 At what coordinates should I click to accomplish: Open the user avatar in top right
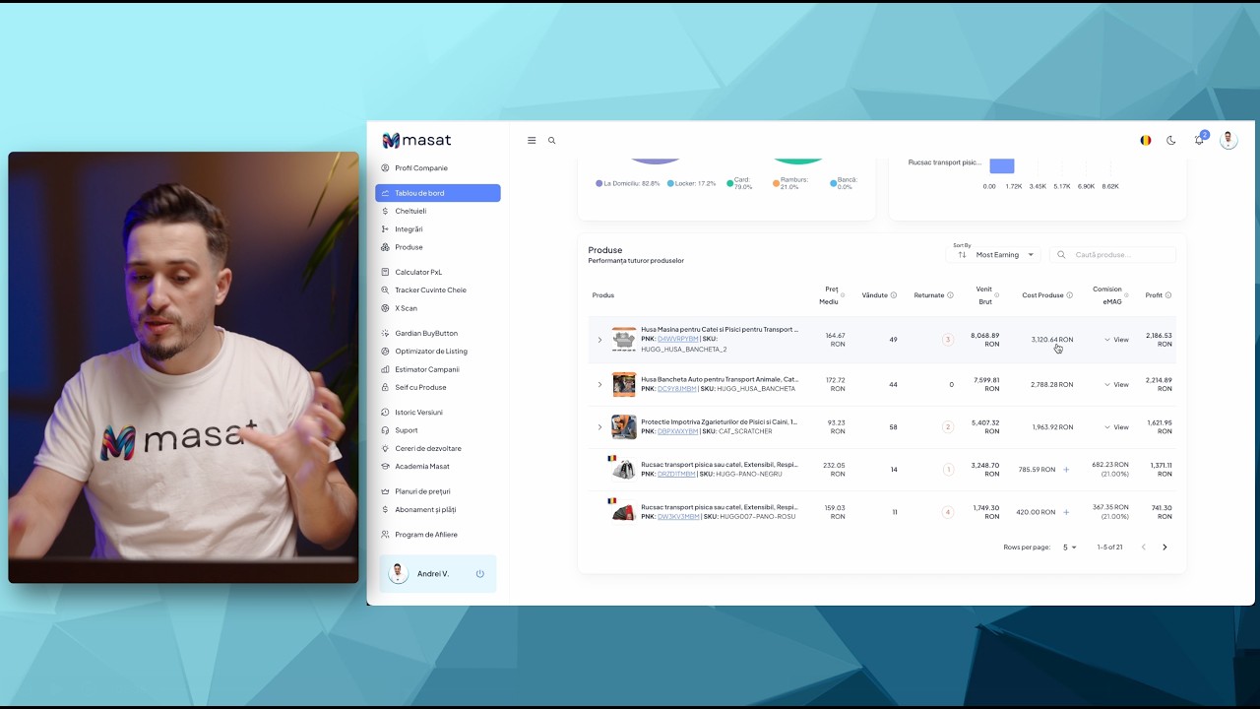click(x=1228, y=141)
